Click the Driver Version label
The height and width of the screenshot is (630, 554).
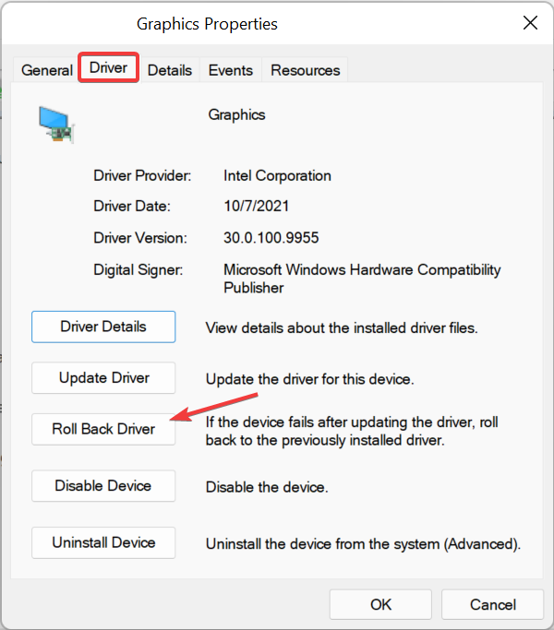point(140,238)
